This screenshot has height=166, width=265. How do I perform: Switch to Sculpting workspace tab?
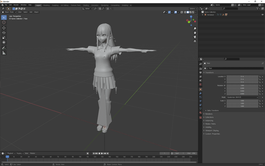click(x=55, y=5)
